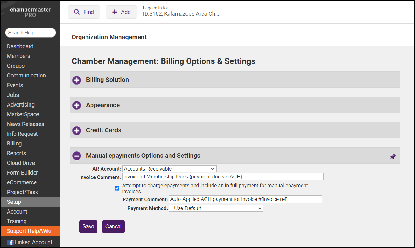Click the pushpin icon in Manual epayments header

click(x=393, y=156)
